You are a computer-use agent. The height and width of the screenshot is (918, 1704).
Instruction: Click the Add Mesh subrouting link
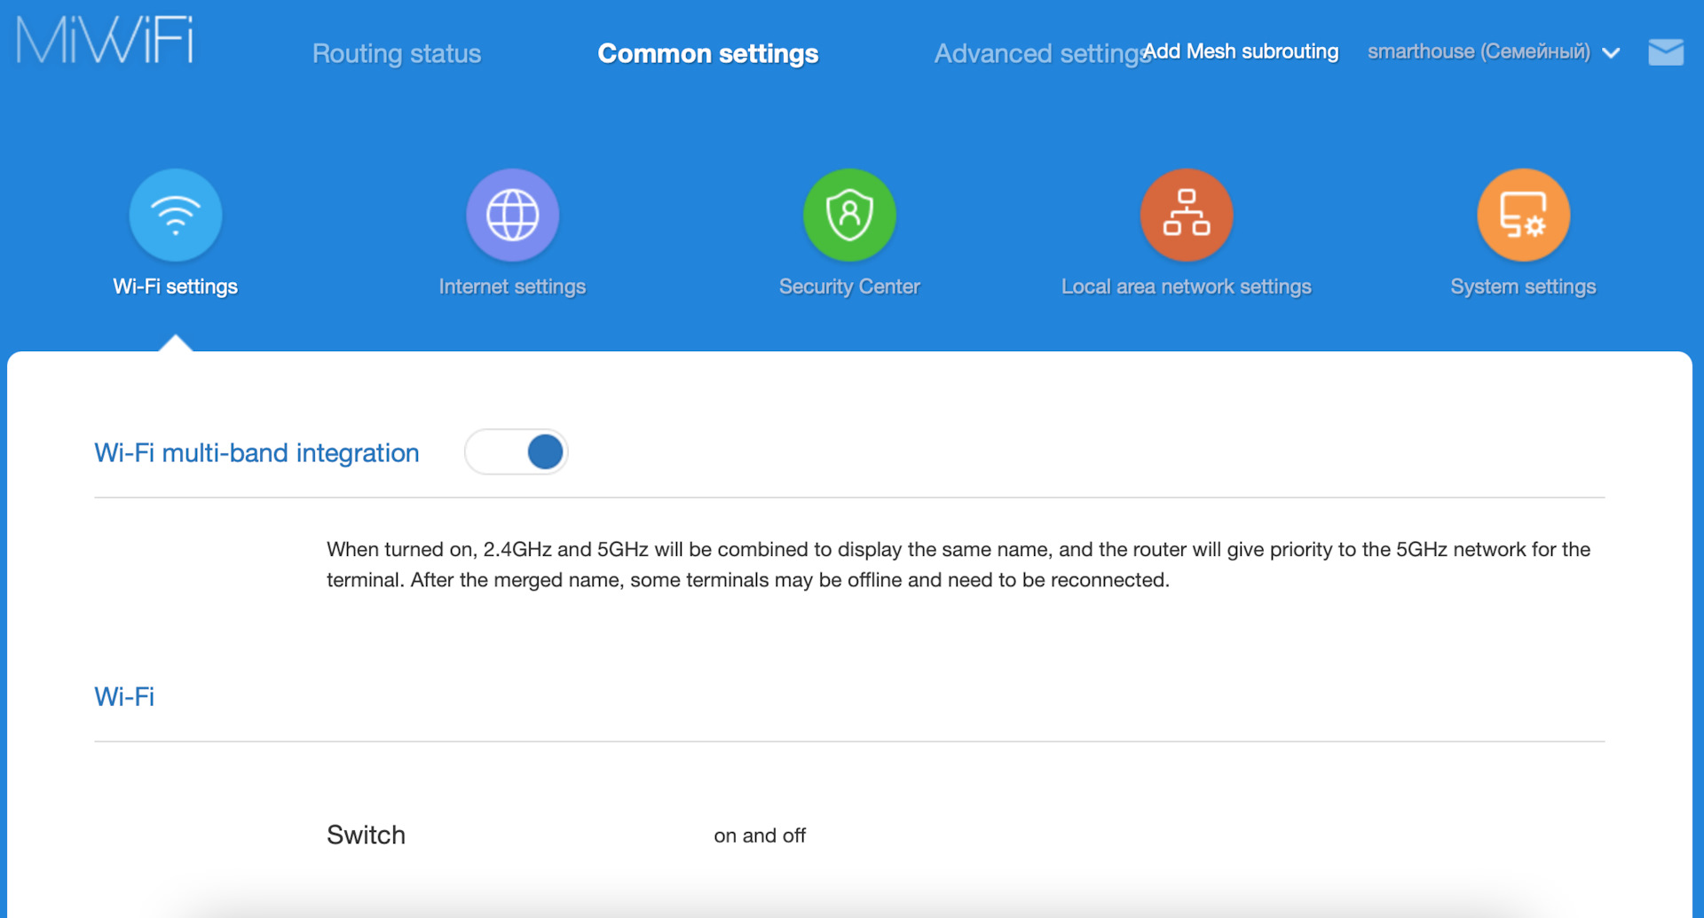tap(1242, 51)
